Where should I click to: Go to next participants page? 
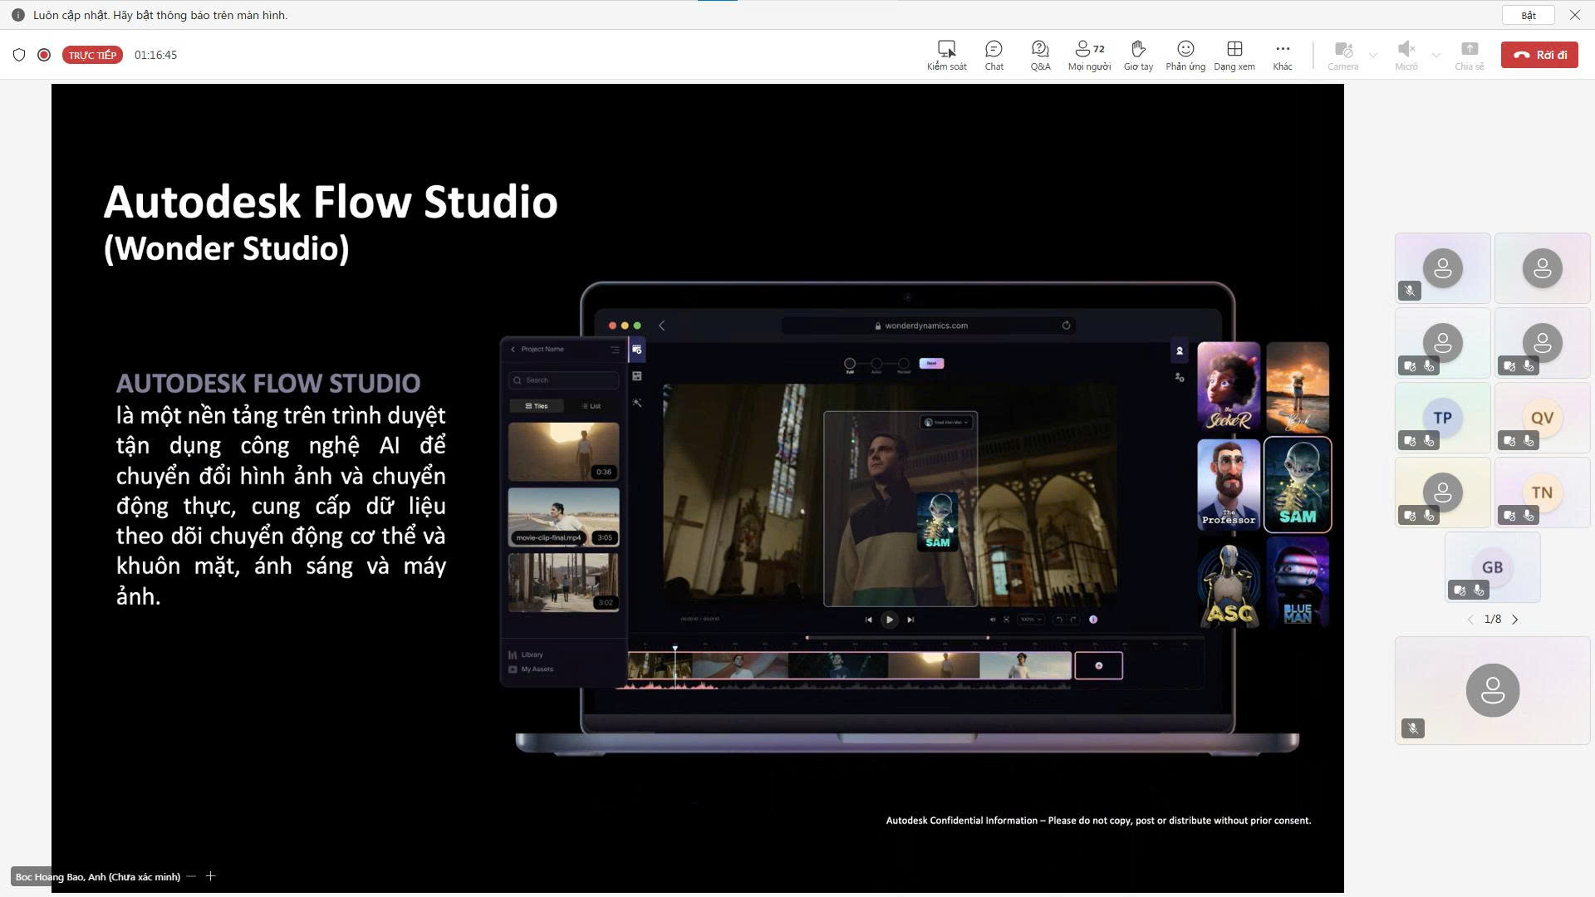(1515, 620)
